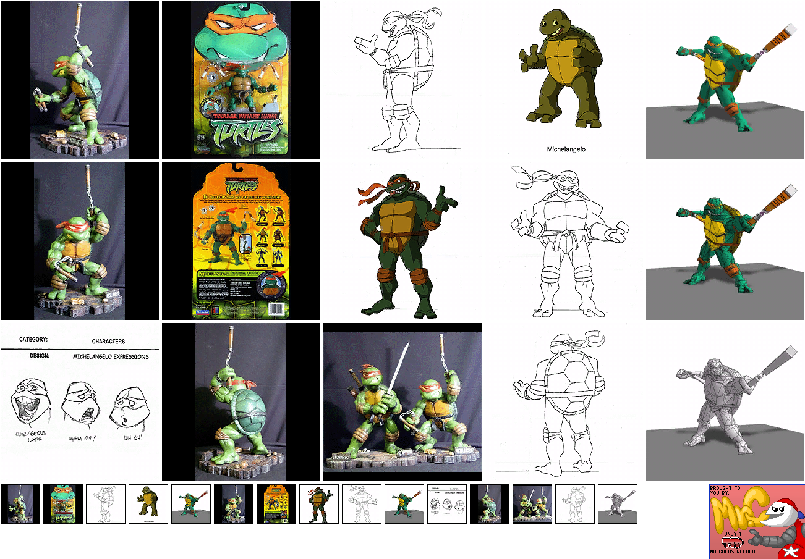Select the statue rear-view thumbnail

coord(490,504)
